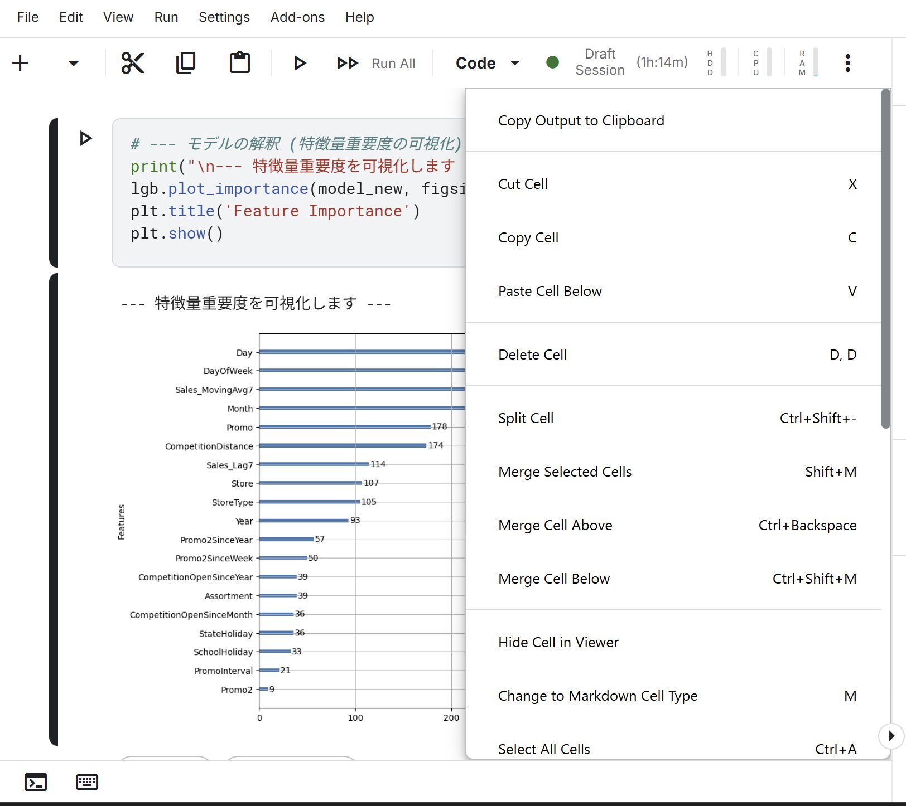Choose Change to Markdown Cell Type

point(597,696)
